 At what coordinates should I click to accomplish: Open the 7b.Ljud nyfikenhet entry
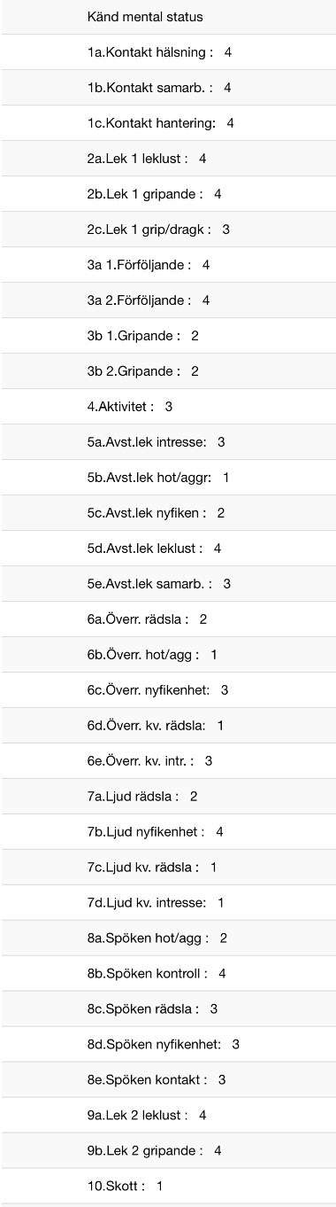click(x=168, y=832)
